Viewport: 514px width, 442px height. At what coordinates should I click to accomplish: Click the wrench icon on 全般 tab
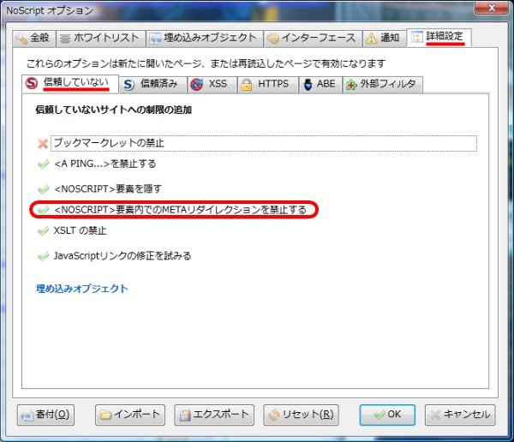coord(21,39)
